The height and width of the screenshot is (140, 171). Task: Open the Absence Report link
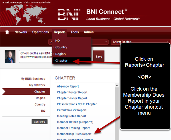coord(68,86)
